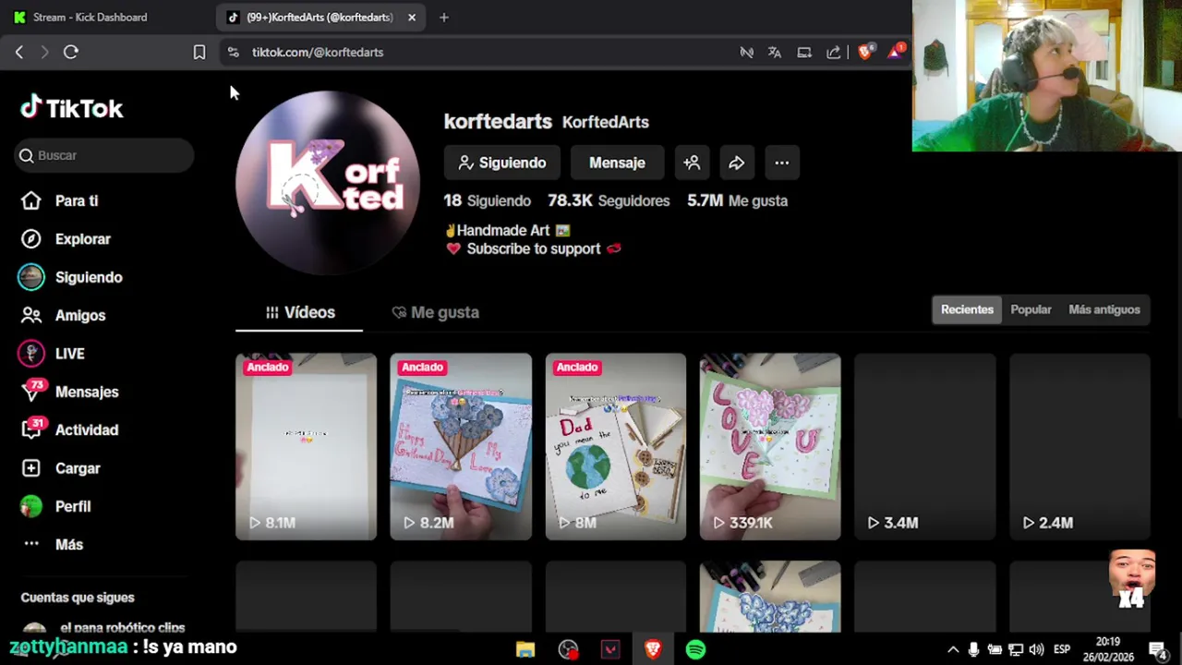Click the volume tray icon
This screenshot has height=665, width=1182.
click(x=1036, y=649)
